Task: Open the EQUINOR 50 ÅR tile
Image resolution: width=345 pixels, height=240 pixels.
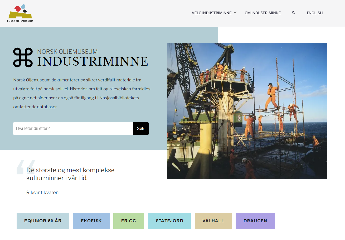Action: pos(43,221)
